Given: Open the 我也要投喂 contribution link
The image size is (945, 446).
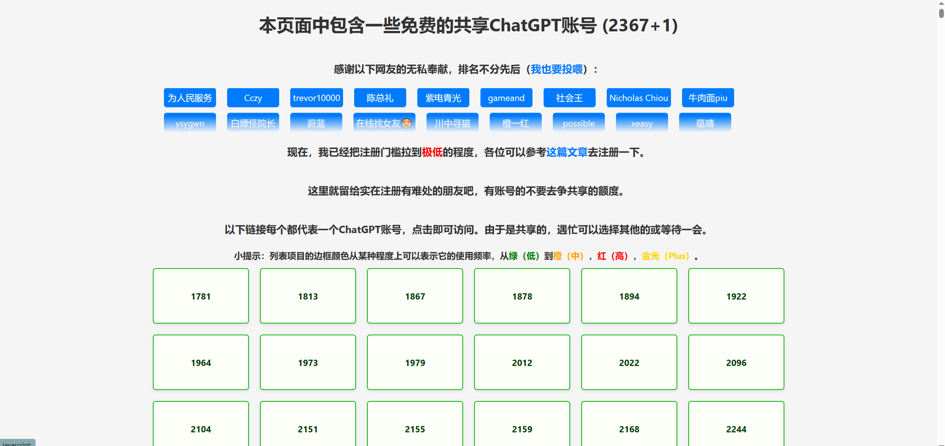Looking at the screenshot, I should [x=556, y=69].
